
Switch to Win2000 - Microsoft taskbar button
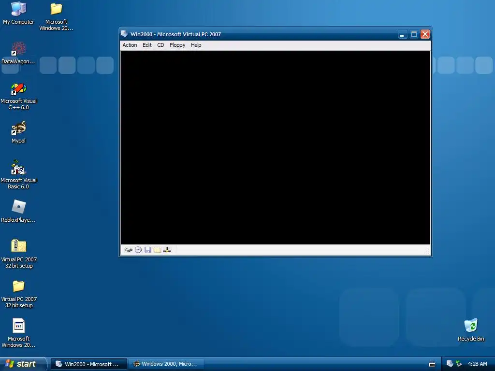click(89, 364)
